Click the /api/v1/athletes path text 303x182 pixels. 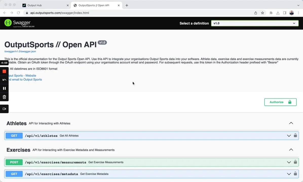tap(41, 136)
